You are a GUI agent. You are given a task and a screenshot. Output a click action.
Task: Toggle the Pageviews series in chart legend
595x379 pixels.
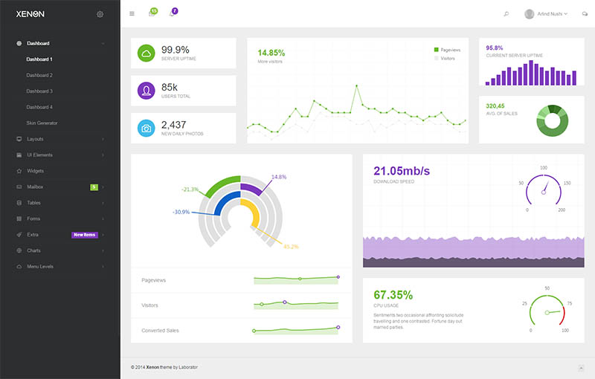click(446, 50)
